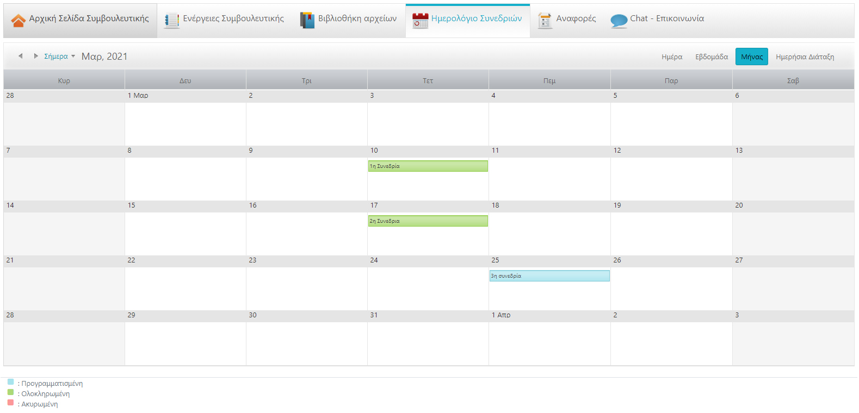Open the Αρχική Σελίδα Συμβουλευτικής tab
Screen dimensions: 859x413
[89, 18]
